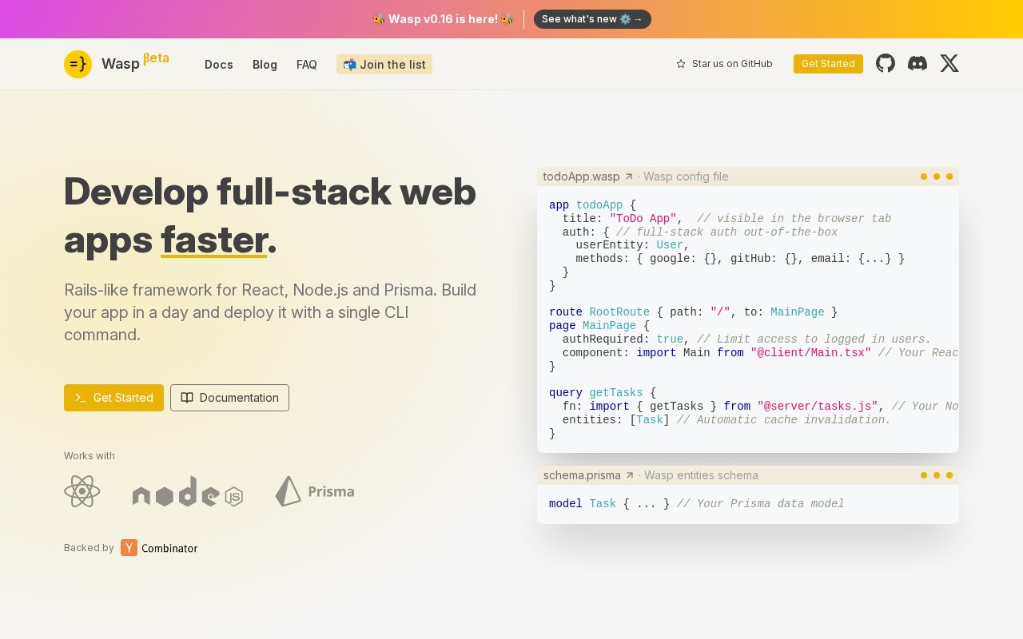Open the Docs menu item
This screenshot has width=1023, height=639.
219,65
